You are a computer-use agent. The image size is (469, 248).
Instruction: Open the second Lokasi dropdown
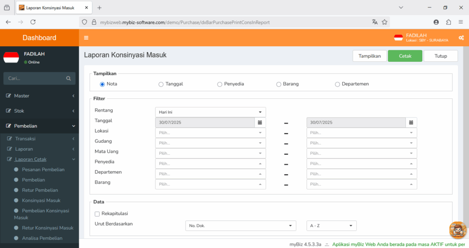point(362,133)
